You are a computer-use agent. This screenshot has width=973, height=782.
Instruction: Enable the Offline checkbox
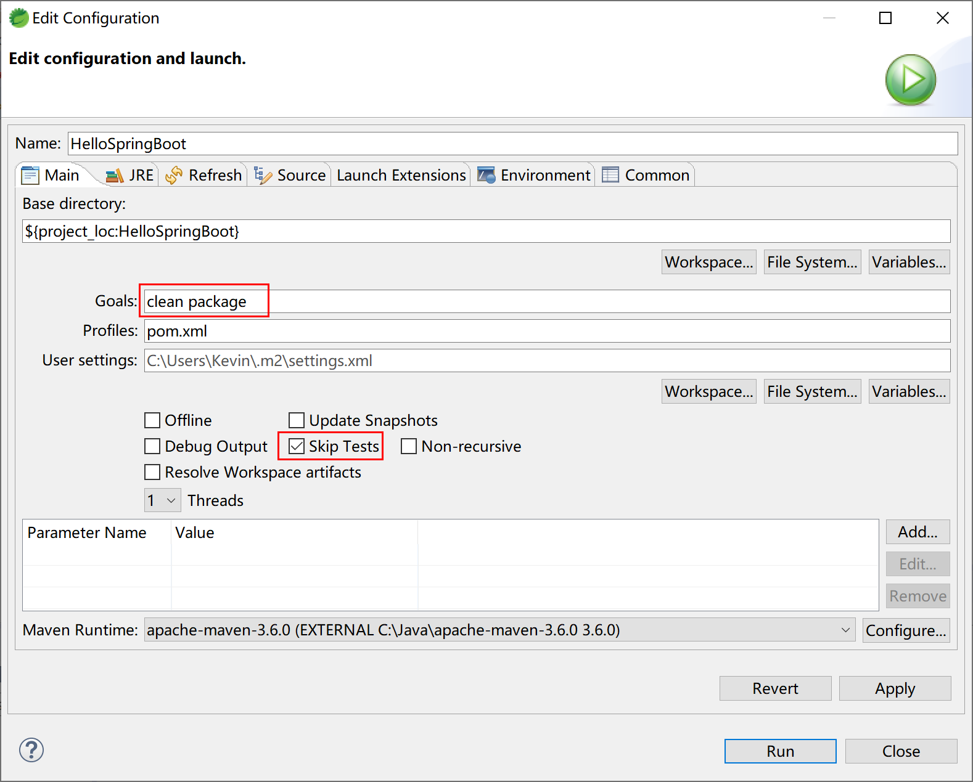(x=152, y=420)
